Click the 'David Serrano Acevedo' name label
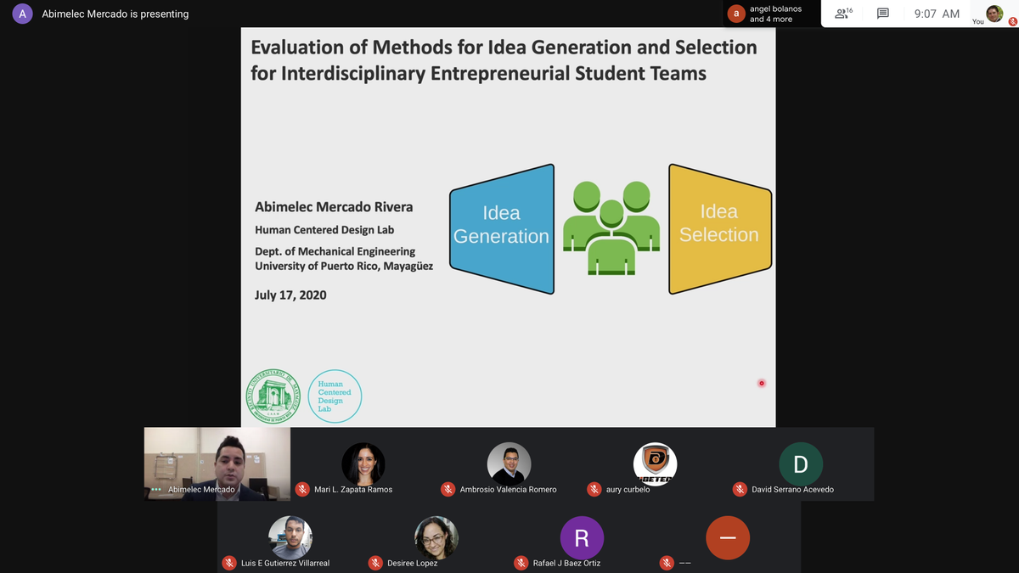The height and width of the screenshot is (573, 1019). [x=793, y=490]
